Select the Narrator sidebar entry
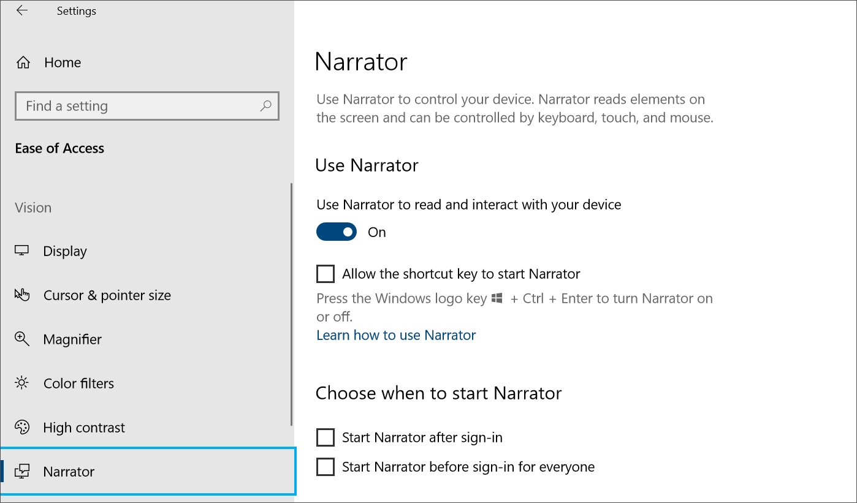The image size is (857, 503). (x=148, y=471)
